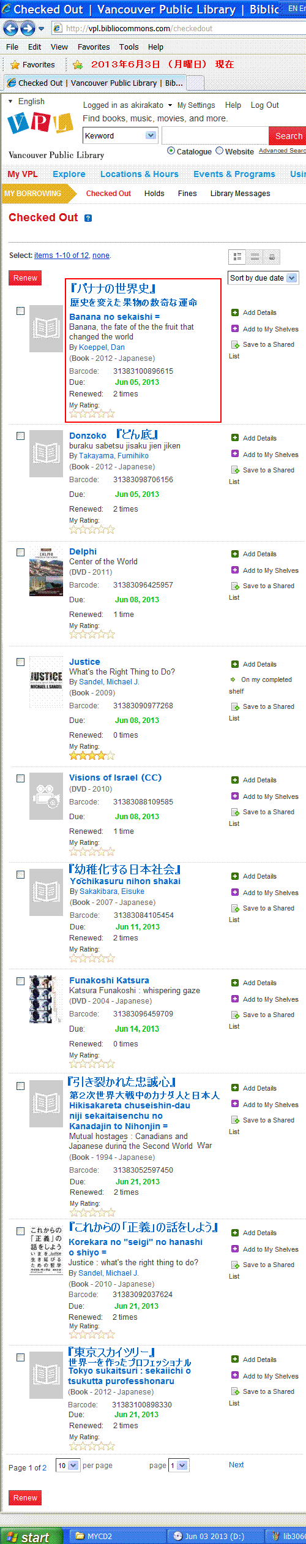Open browser recent pages dropdown arrow
The height and width of the screenshot is (1544, 306).
pos(42,29)
